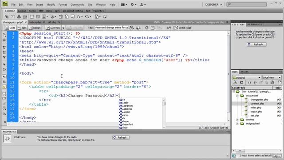Screen dimensions: 284x160
Task: Collapse the Site - tutorial root node
Action: pos(234,92)
